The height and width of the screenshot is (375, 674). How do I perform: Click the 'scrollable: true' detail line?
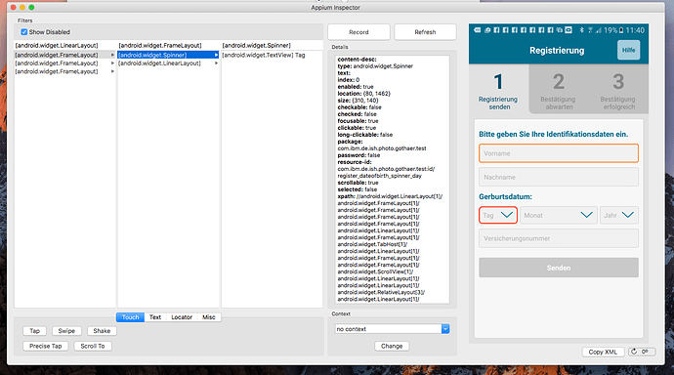pos(358,183)
